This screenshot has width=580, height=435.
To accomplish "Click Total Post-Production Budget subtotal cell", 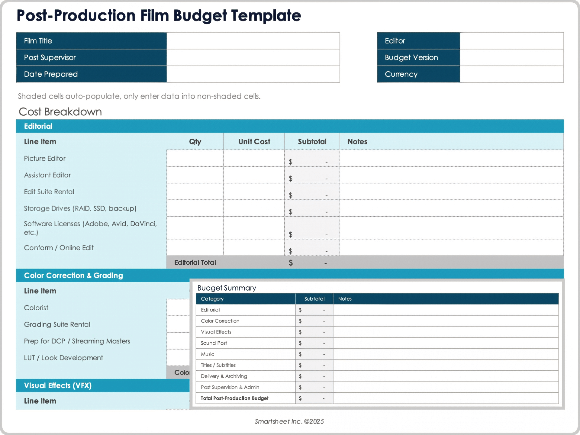I will (314, 398).
